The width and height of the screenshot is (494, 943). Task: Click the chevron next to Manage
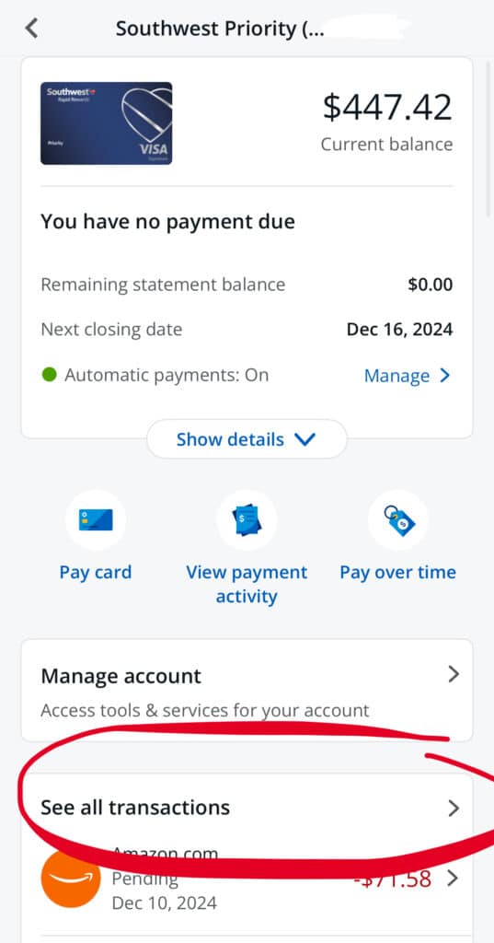click(444, 376)
